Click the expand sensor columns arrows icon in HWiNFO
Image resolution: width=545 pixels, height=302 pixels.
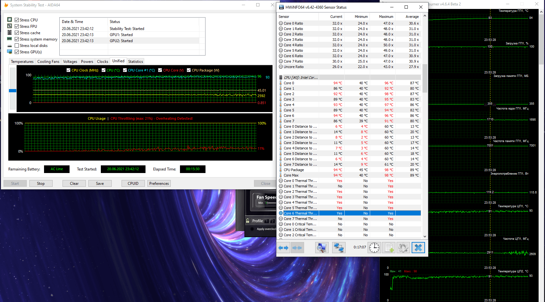(x=283, y=248)
